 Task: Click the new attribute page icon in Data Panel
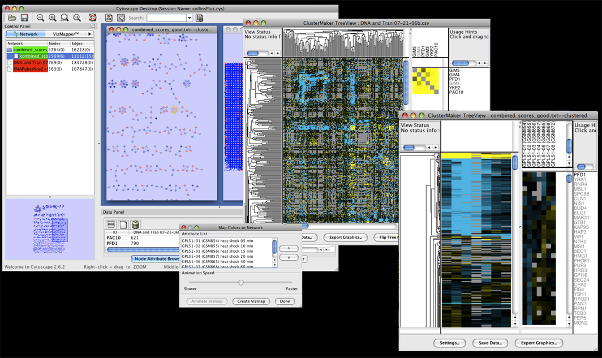[123, 225]
